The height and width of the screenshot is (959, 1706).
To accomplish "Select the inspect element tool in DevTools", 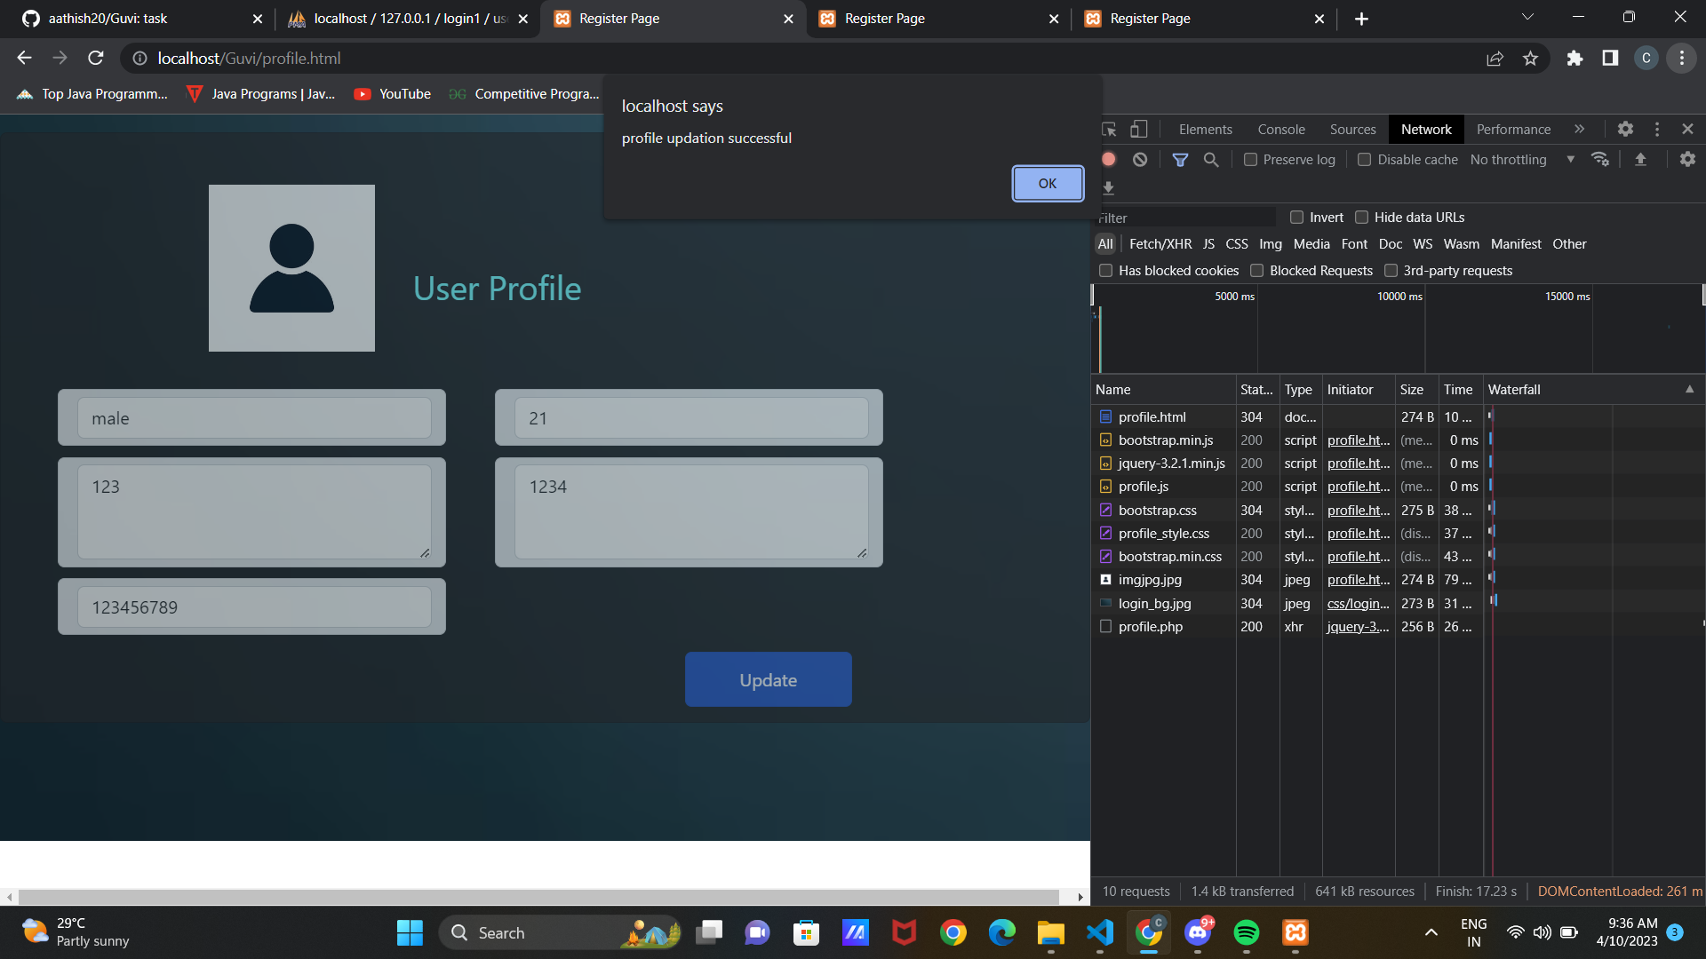I will point(1108,129).
